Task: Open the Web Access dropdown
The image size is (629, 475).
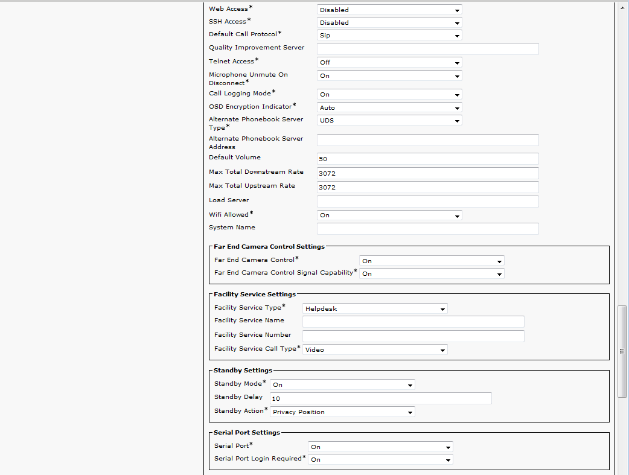Action: pos(389,10)
